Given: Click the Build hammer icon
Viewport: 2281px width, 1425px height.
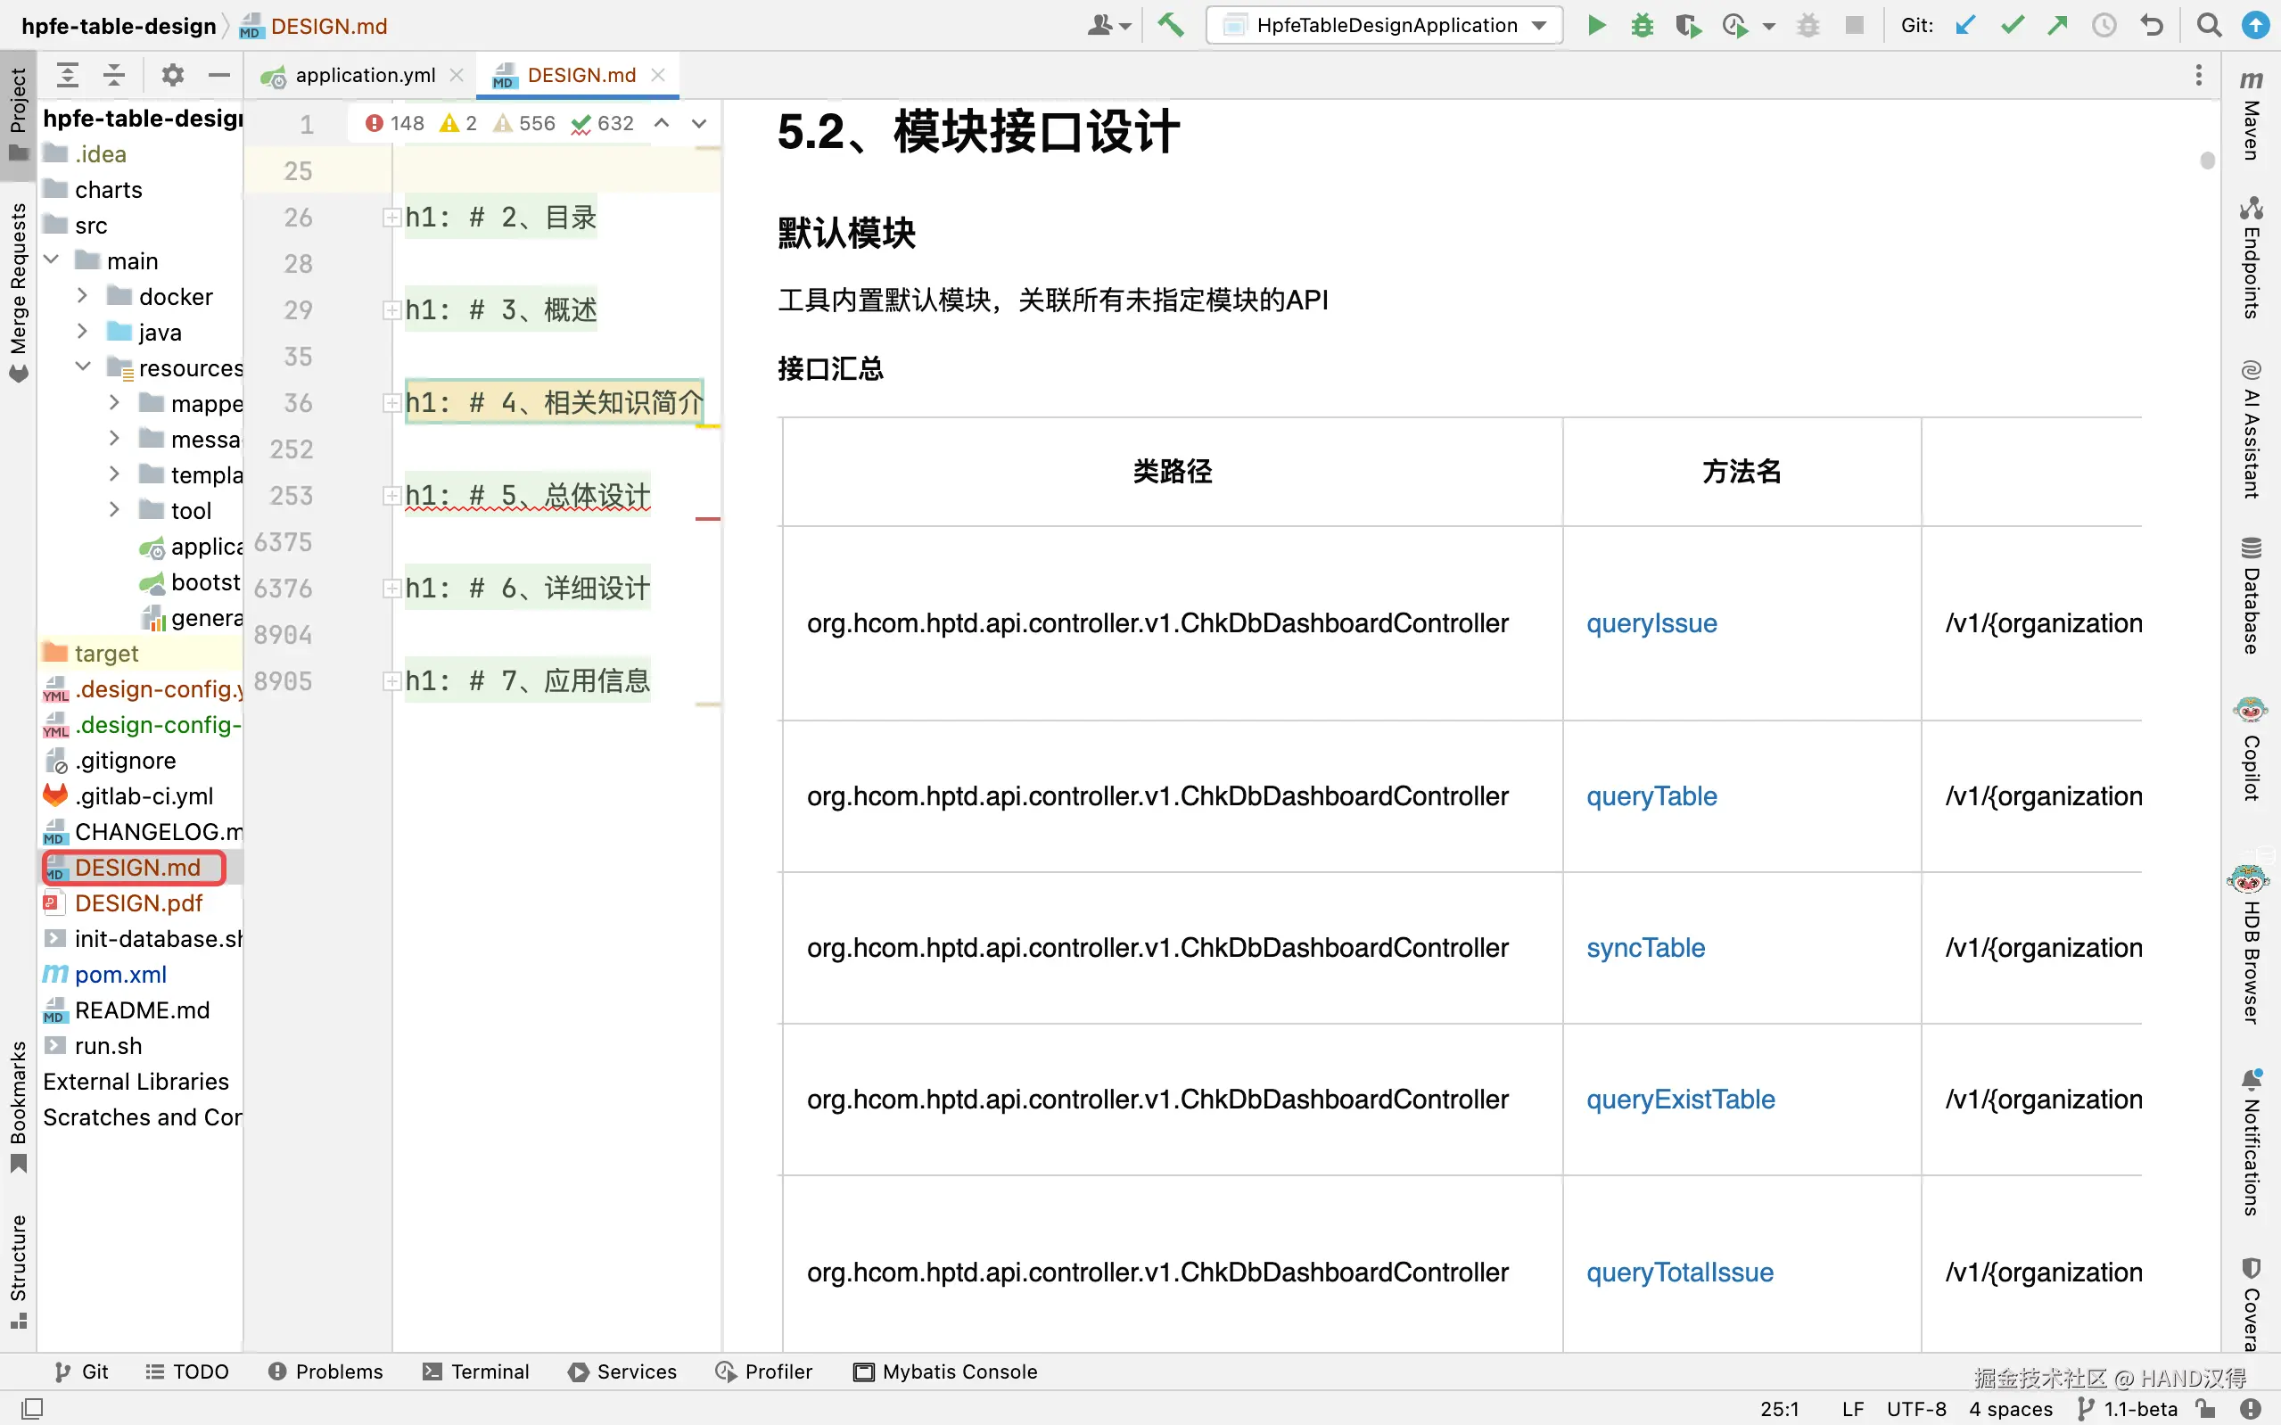Looking at the screenshot, I should 1171,26.
